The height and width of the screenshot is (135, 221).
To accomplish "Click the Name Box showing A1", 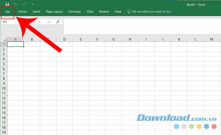I will pyautogui.click(x=16, y=22).
